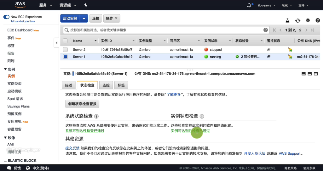
Task: Collapse the left navigation panel
Action: coord(56,43)
